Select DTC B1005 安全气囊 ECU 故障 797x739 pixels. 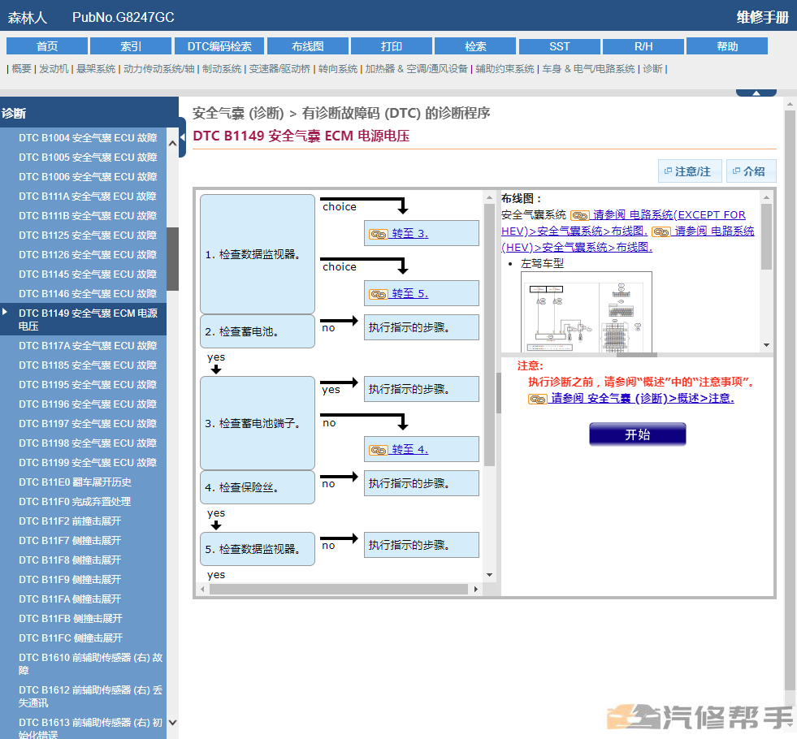88,157
